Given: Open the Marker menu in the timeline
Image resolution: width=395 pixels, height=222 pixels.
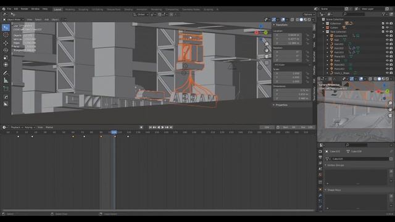Looking at the screenshot, I should tap(49, 128).
